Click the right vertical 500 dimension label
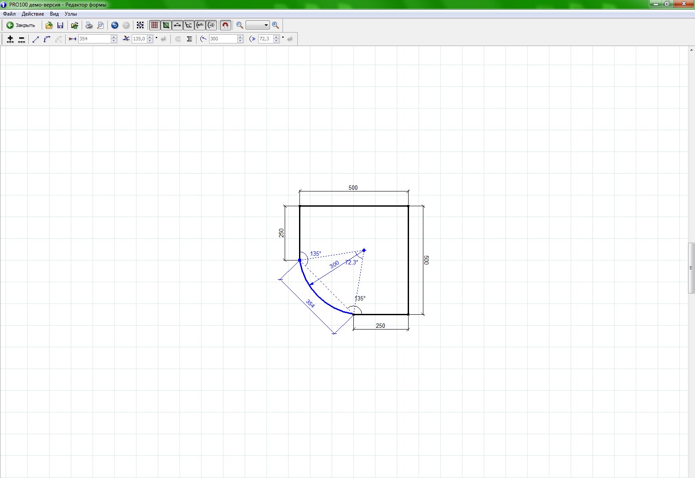The image size is (695, 478). [x=426, y=260]
